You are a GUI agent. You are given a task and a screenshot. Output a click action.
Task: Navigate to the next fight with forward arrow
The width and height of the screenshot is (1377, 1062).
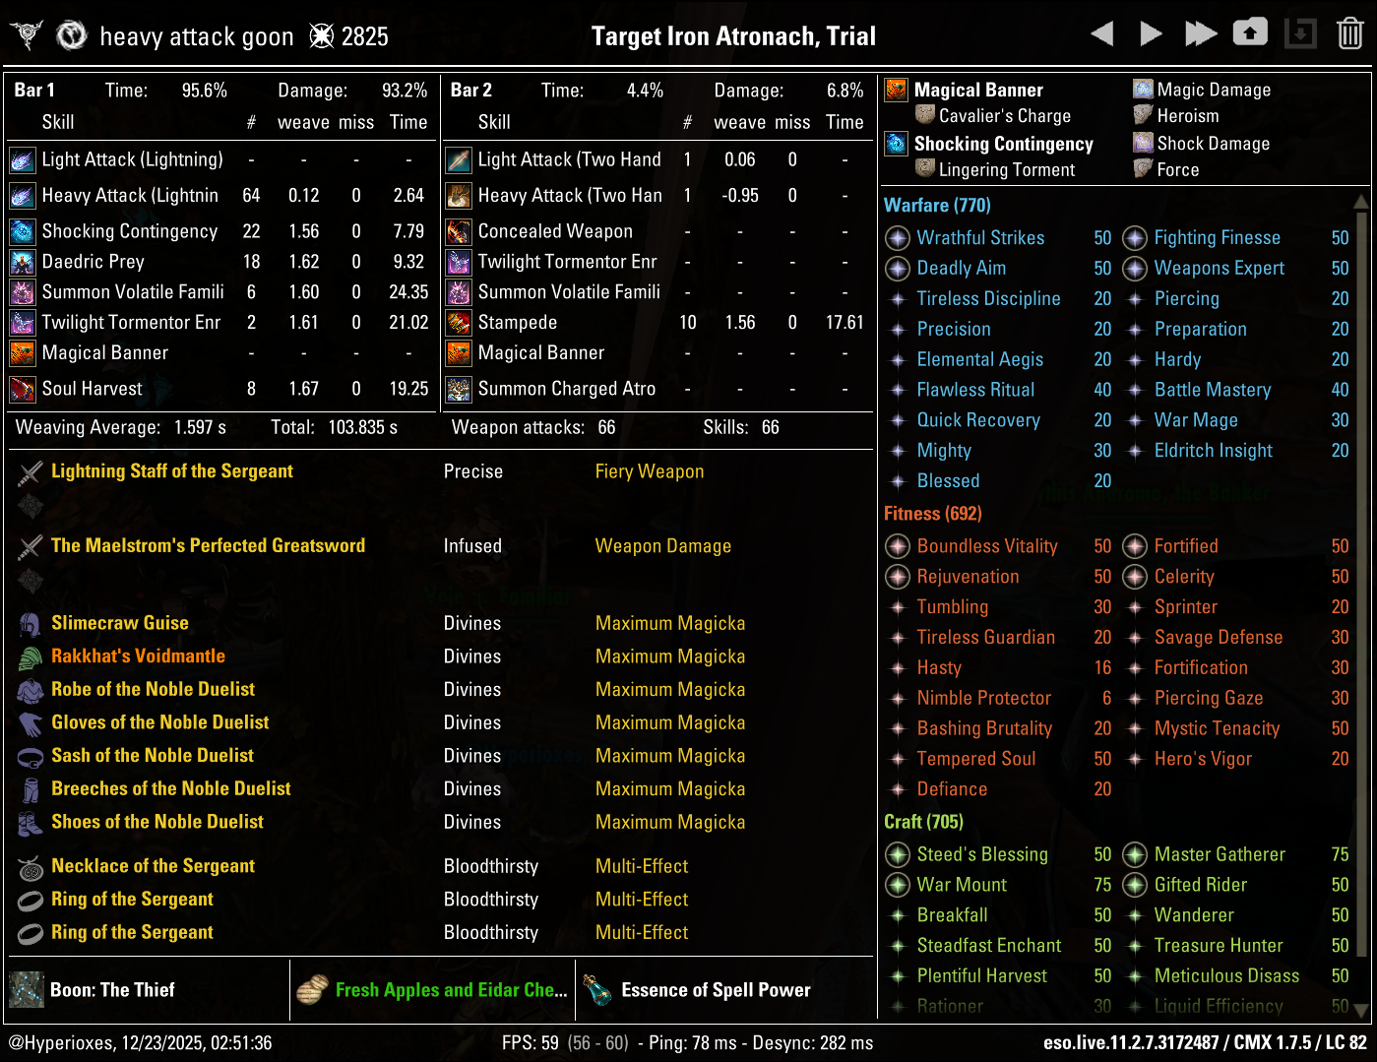1151,31
